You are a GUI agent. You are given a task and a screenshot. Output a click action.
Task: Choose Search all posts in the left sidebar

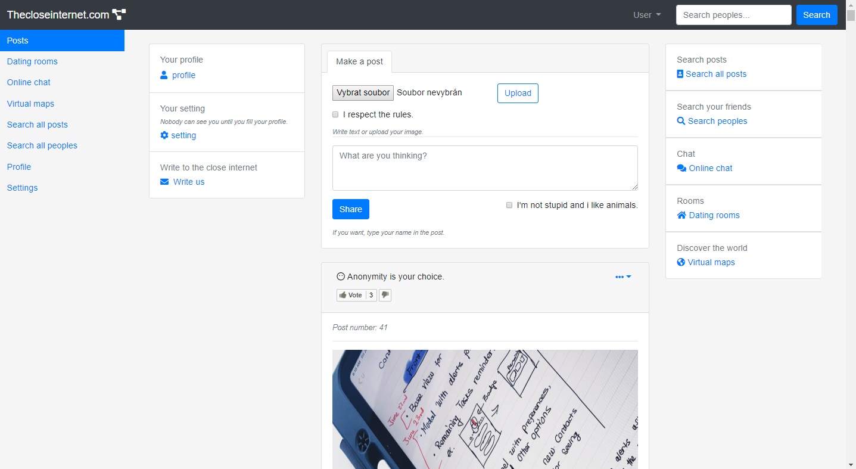pyautogui.click(x=38, y=125)
